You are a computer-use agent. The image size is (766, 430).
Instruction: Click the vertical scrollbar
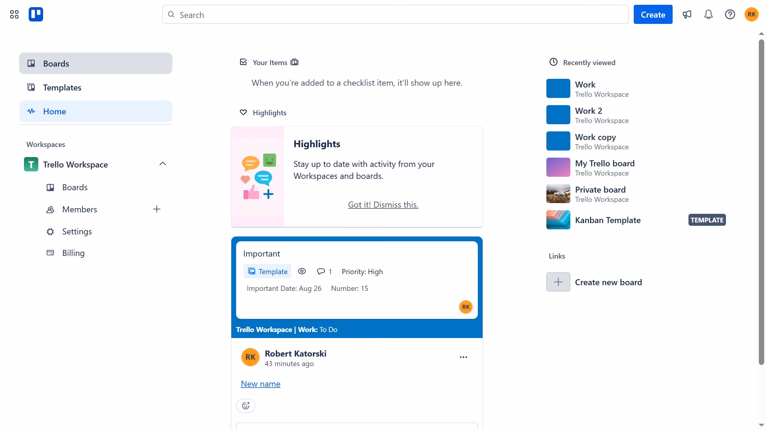(762, 202)
